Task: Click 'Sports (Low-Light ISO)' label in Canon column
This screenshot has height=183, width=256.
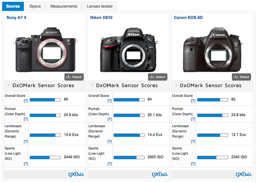Action: pos(180,153)
